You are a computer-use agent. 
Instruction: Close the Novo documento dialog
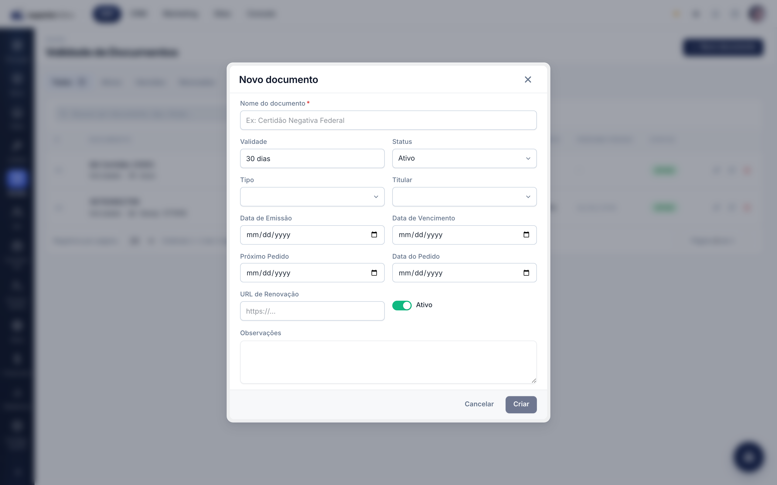528,79
